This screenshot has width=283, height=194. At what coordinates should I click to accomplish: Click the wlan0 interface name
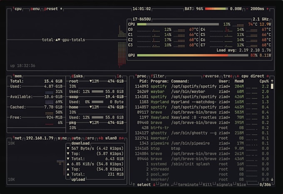(111, 138)
